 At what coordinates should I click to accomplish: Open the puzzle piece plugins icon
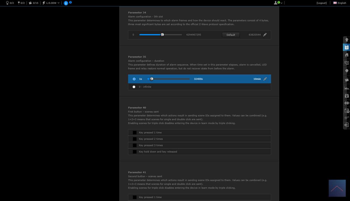(x=346, y=103)
